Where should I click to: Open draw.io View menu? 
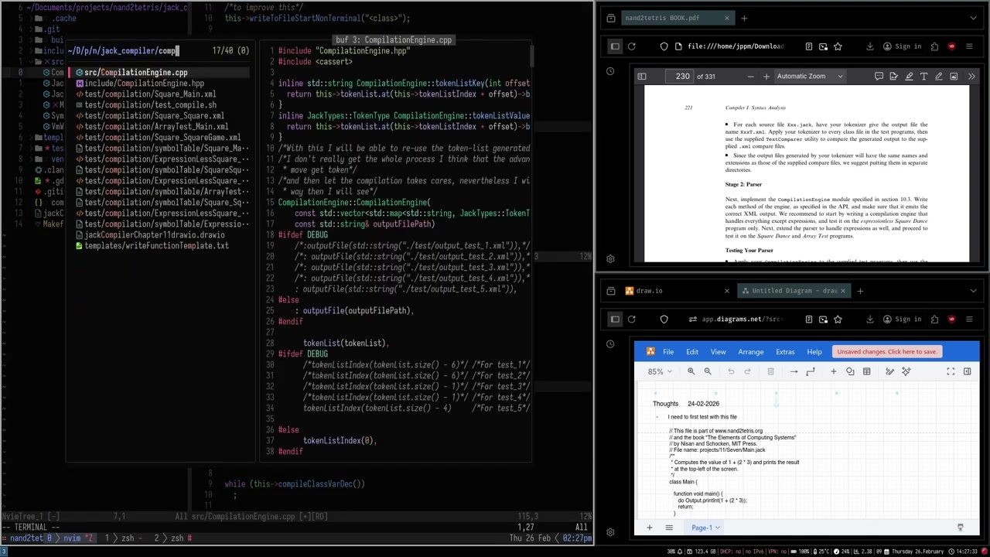tap(718, 352)
